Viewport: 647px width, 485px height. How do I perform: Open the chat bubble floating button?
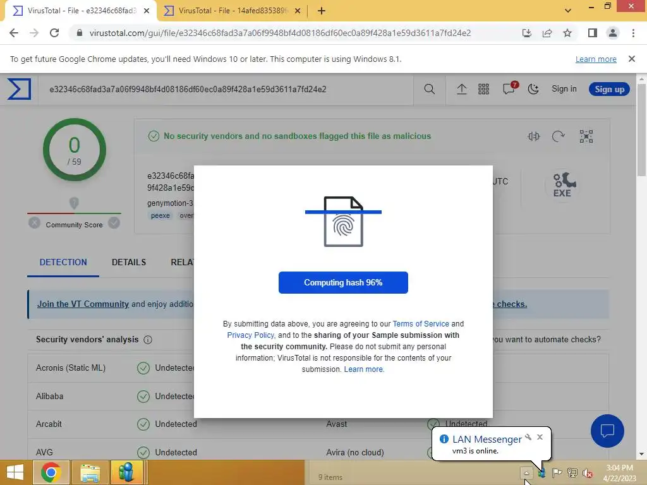point(607,431)
